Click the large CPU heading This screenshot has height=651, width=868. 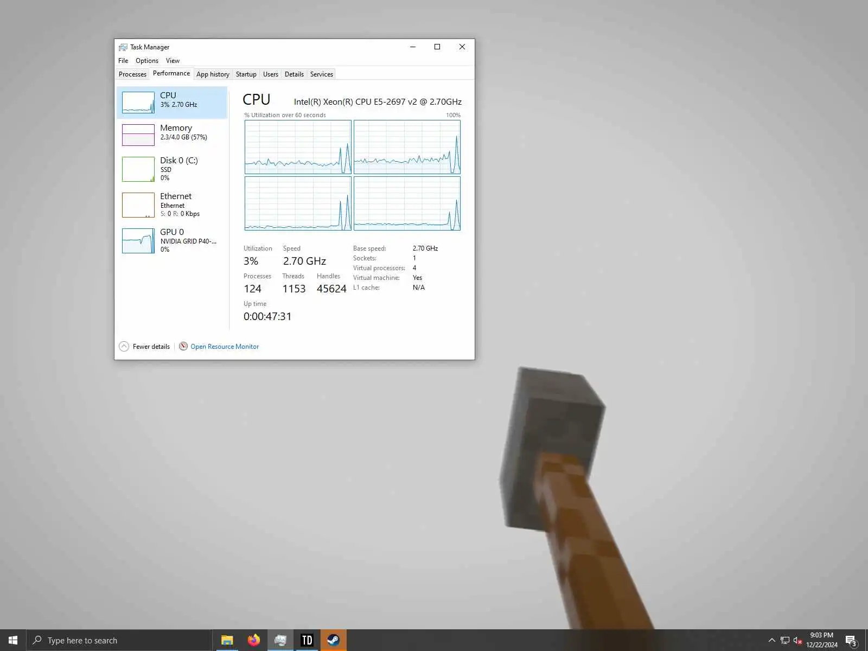point(256,100)
